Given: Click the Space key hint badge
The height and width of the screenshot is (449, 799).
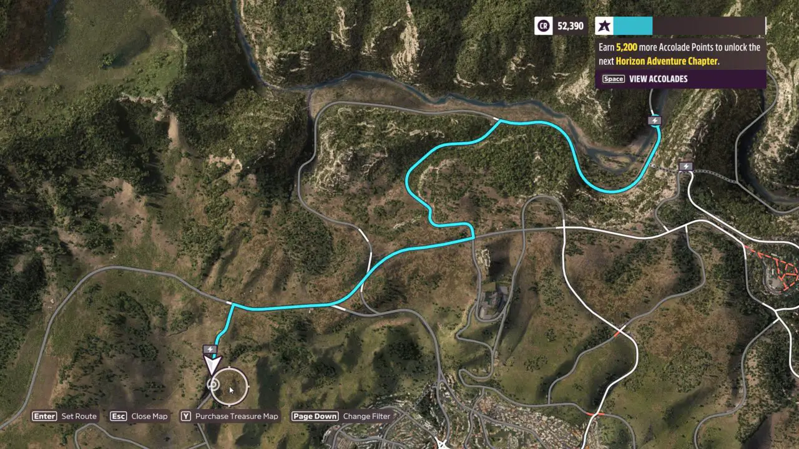Looking at the screenshot, I should [x=613, y=79].
